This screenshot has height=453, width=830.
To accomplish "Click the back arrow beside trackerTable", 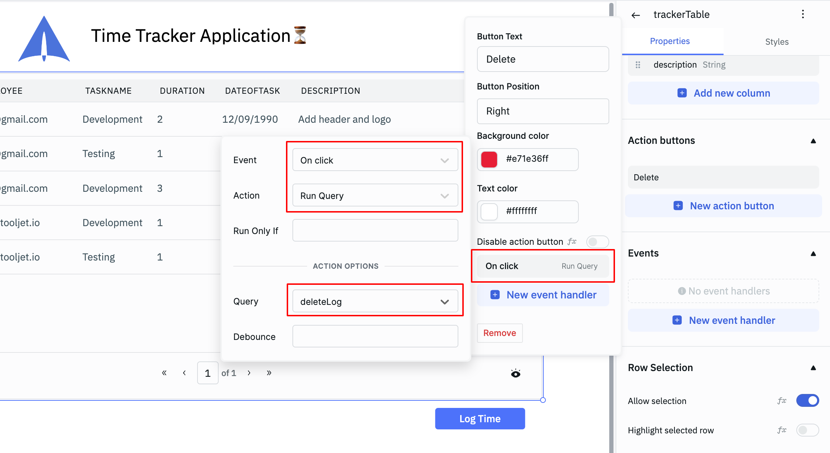I will (x=636, y=15).
